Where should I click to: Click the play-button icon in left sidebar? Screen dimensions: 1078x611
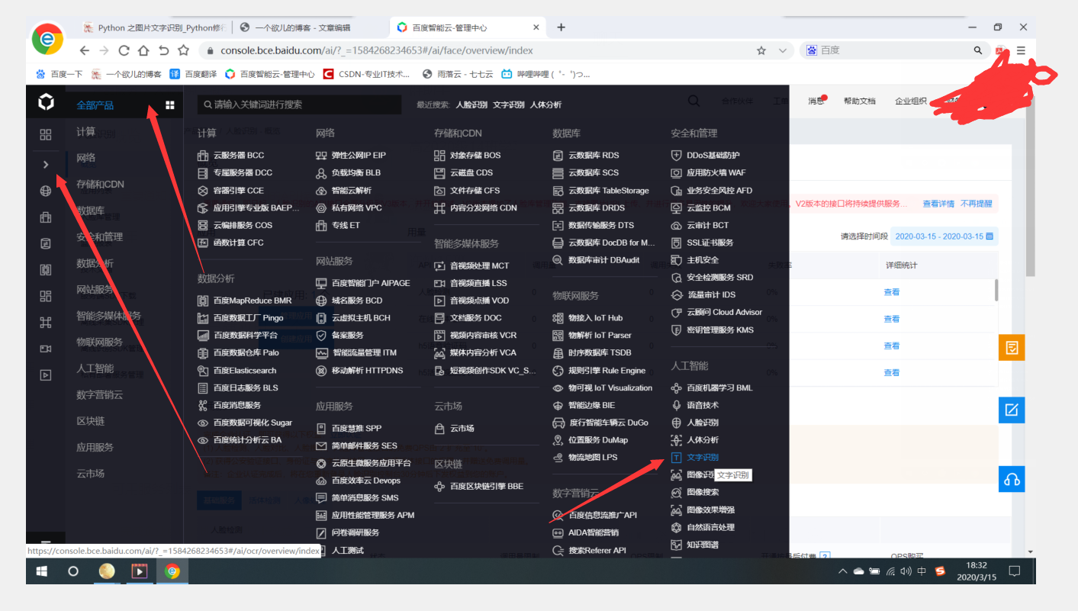click(x=46, y=375)
